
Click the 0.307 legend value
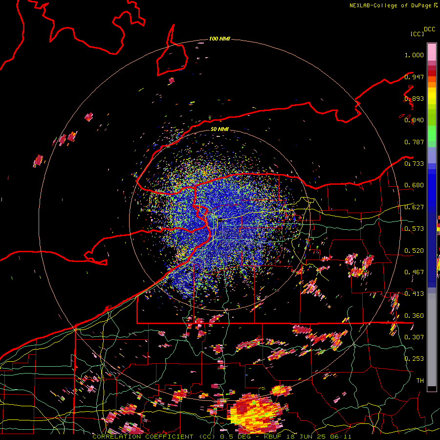414,337
